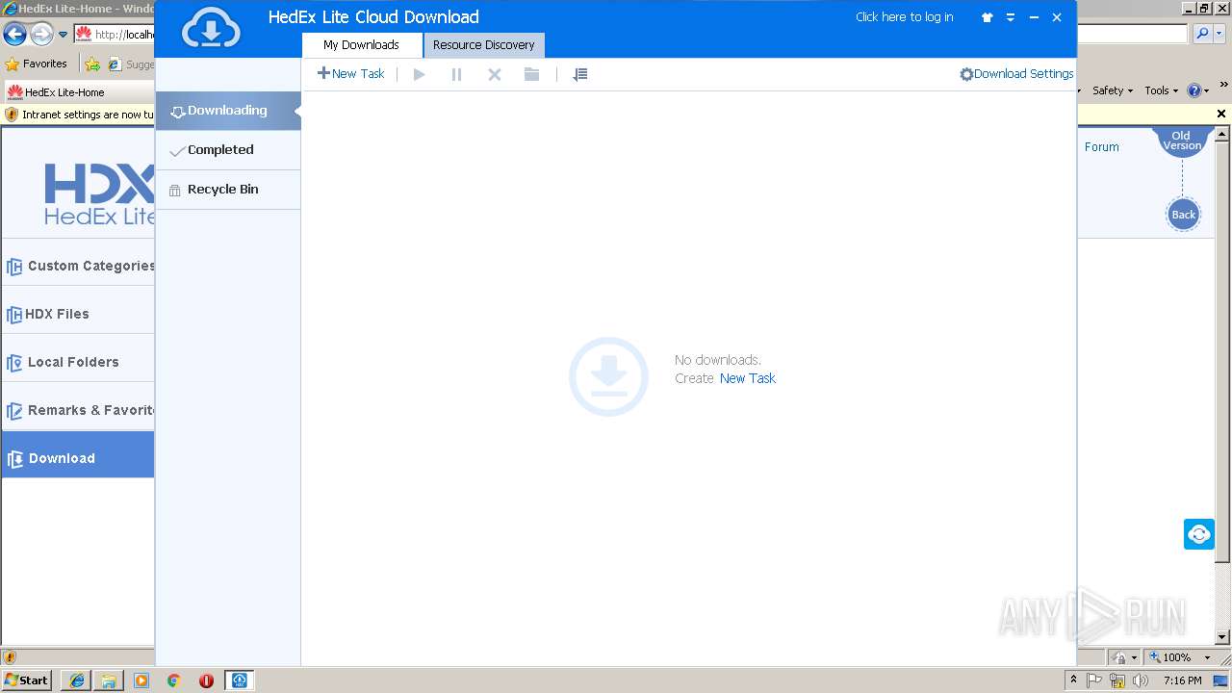The height and width of the screenshot is (693, 1232).
Task: Click the sort tasks list icon
Action: (579, 74)
